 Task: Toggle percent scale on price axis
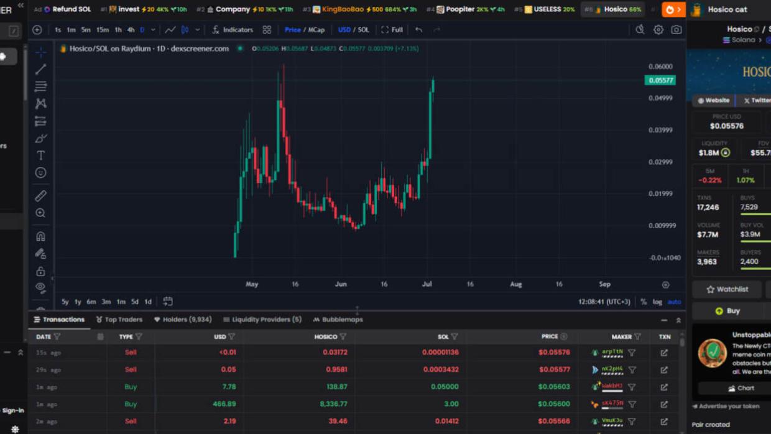pyautogui.click(x=644, y=302)
